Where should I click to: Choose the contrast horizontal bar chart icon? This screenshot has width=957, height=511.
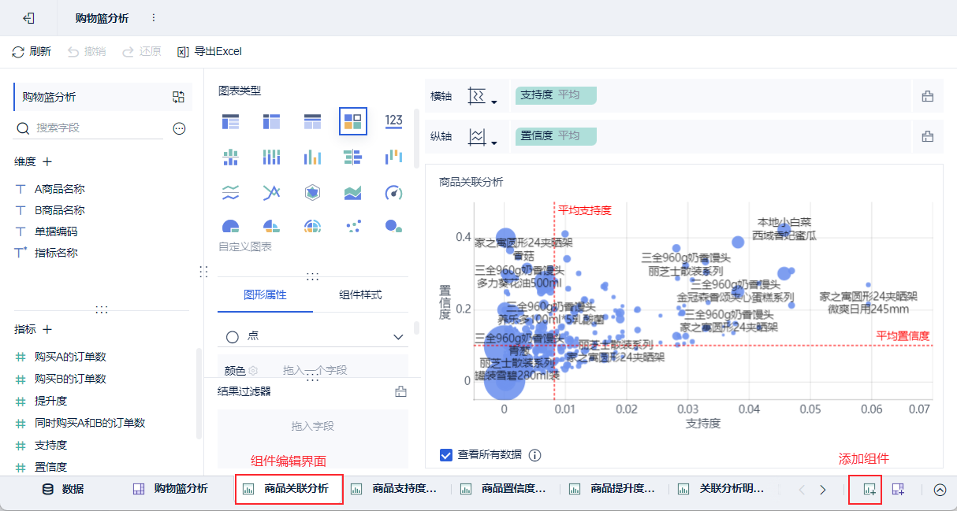(x=353, y=157)
